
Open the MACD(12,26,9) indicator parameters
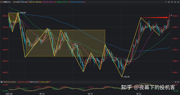pos(10,82)
